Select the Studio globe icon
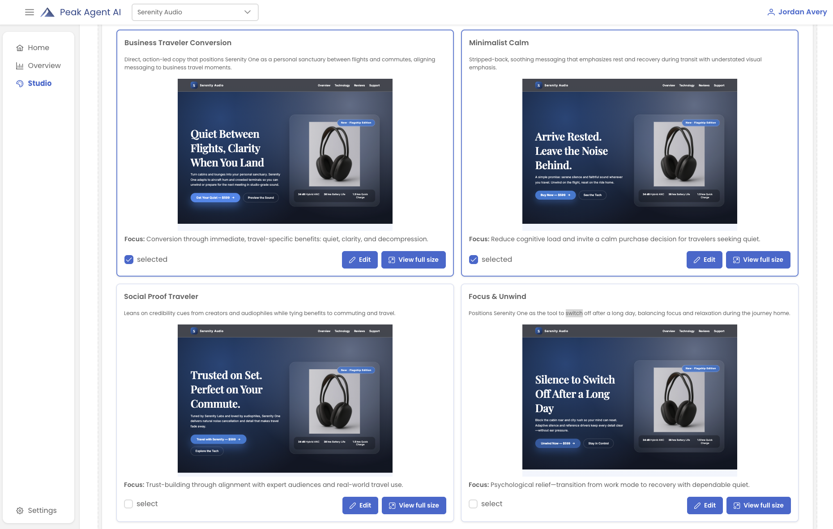This screenshot has width=833, height=529. (x=20, y=83)
